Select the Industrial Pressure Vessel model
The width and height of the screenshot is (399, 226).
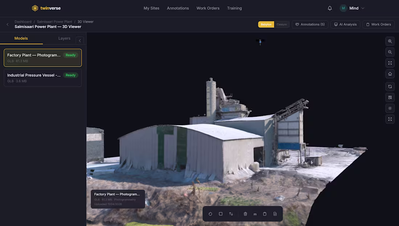pyautogui.click(x=42, y=78)
